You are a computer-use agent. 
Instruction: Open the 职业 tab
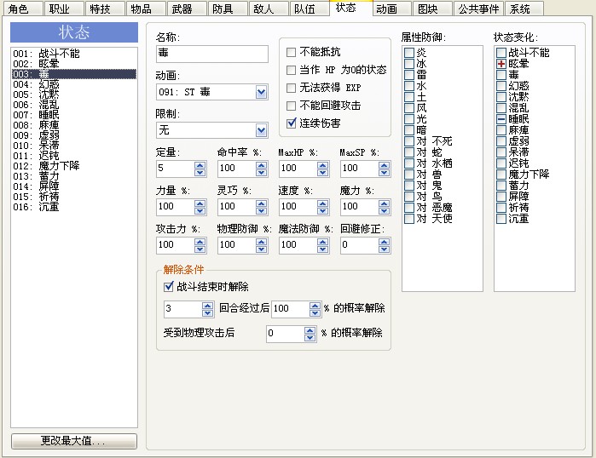tap(63, 9)
